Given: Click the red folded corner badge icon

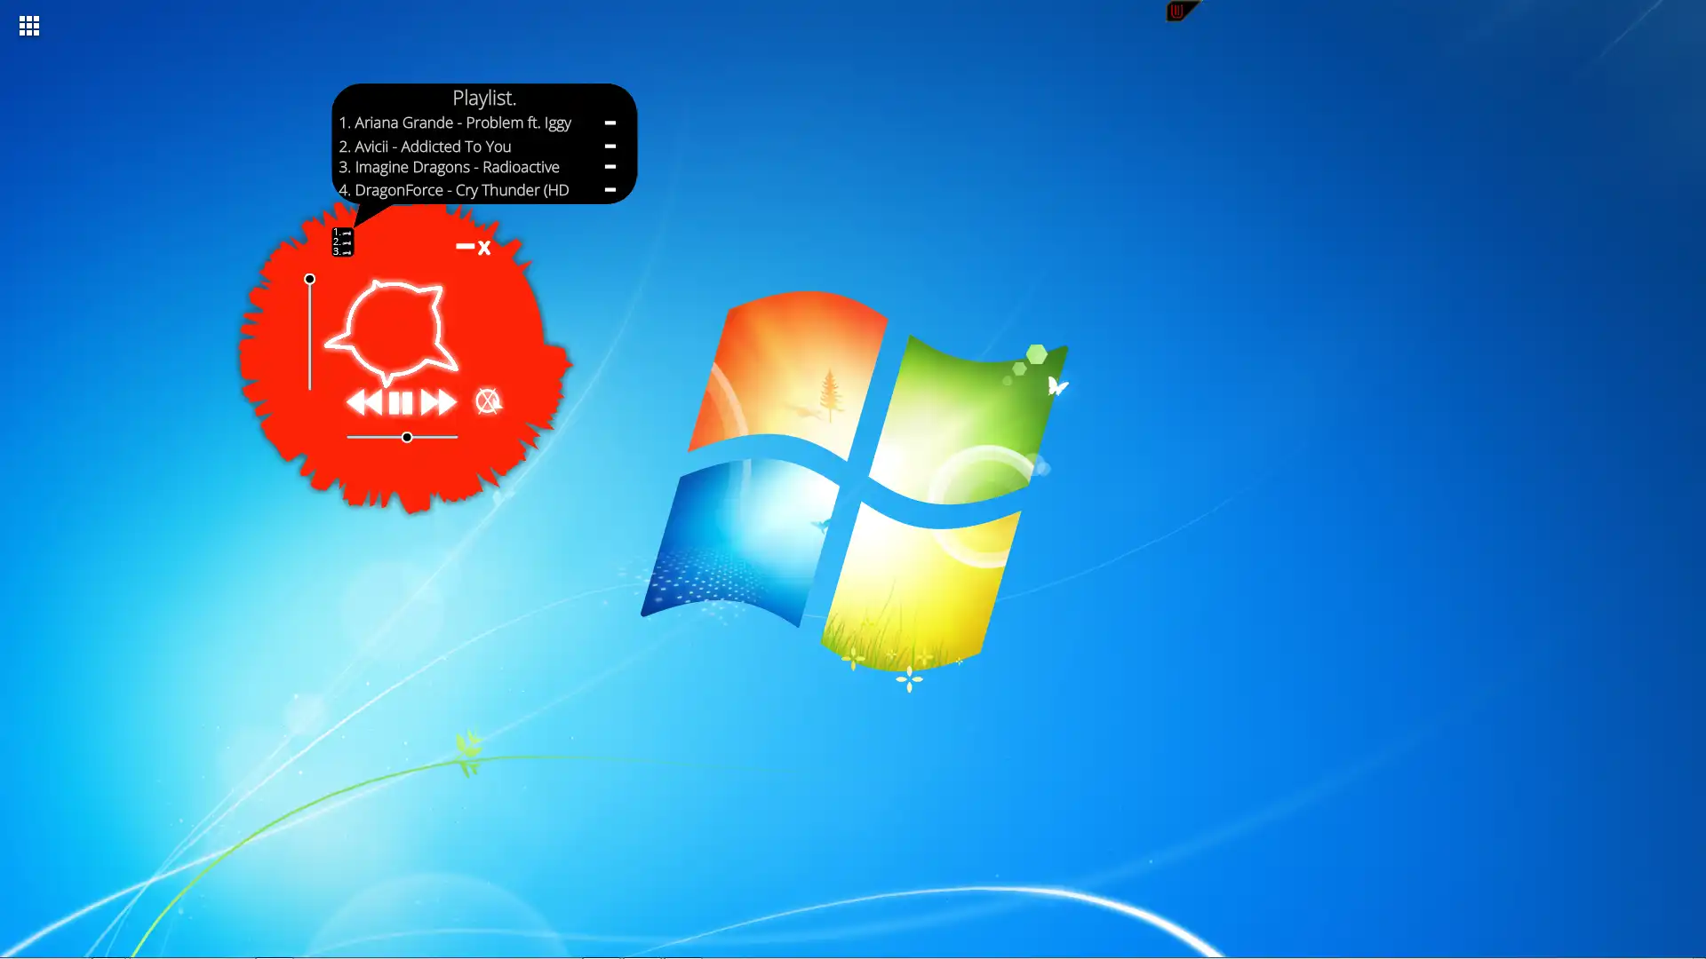Looking at the screenshot, I should (1182, 11).
